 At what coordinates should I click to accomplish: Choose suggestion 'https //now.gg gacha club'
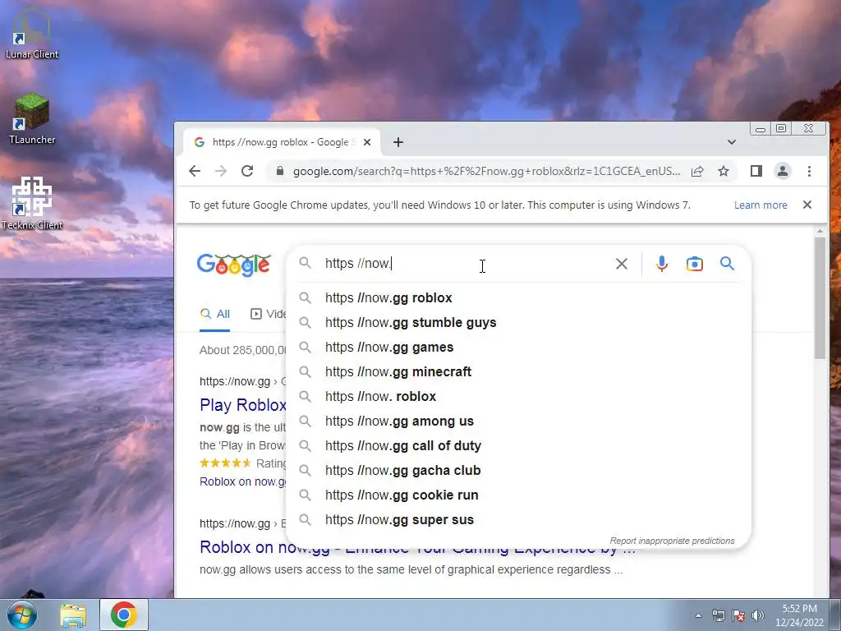[x=519, y=471]
